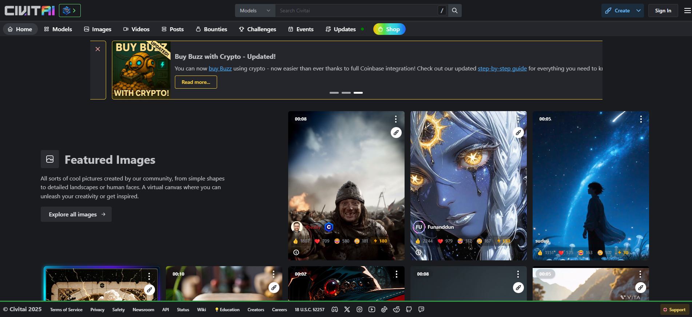Viewport: 692px width, 317px height.
Task: Select the third announcement carousel indicator
Action: pyautogui.click(x=358, y=93)
